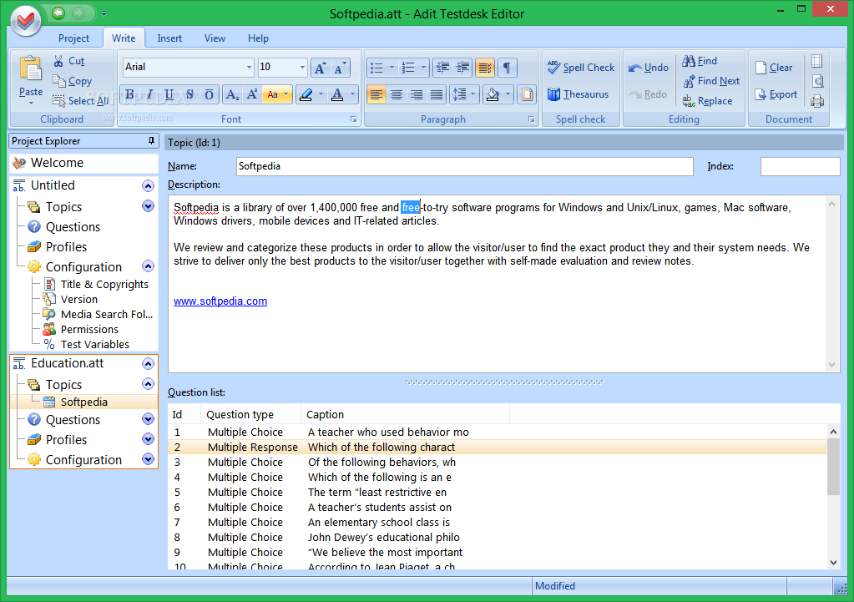Align text right
This screenshot has height=602, width=854.
pyautogui.click(x=417, y=95)
